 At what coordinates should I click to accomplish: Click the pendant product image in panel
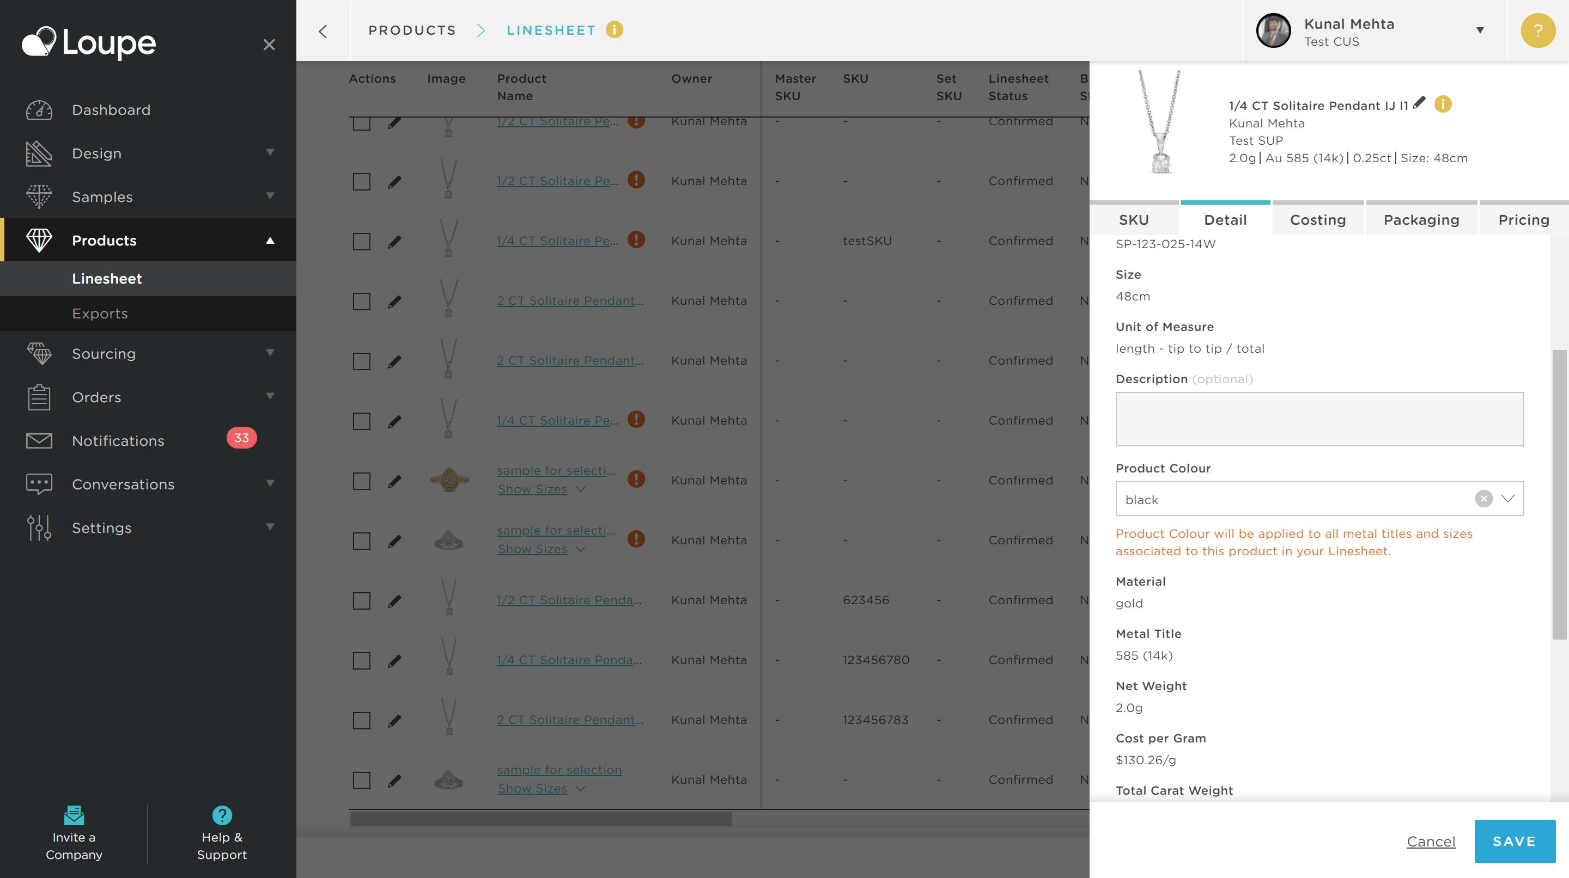(x=1160, y=122)
